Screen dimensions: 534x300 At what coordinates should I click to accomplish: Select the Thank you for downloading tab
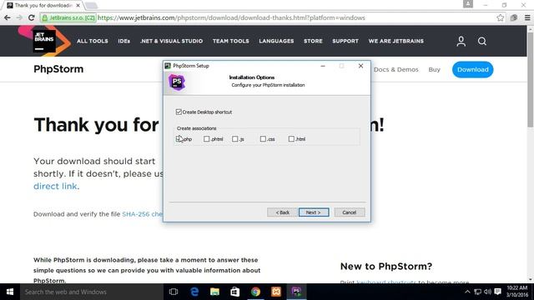[x=43, y=6]
